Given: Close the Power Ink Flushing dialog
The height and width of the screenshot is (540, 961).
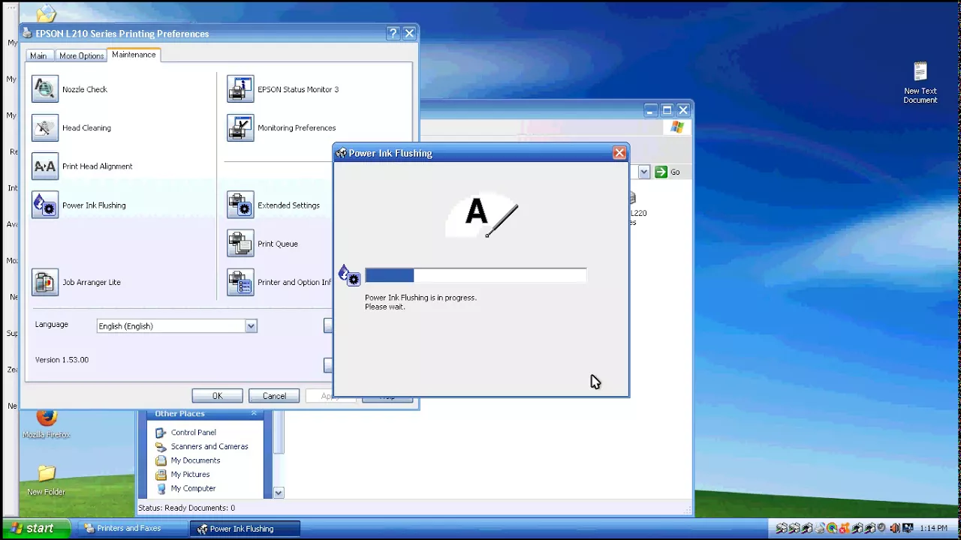Looking at the screenshot, I should pos(619,153).
